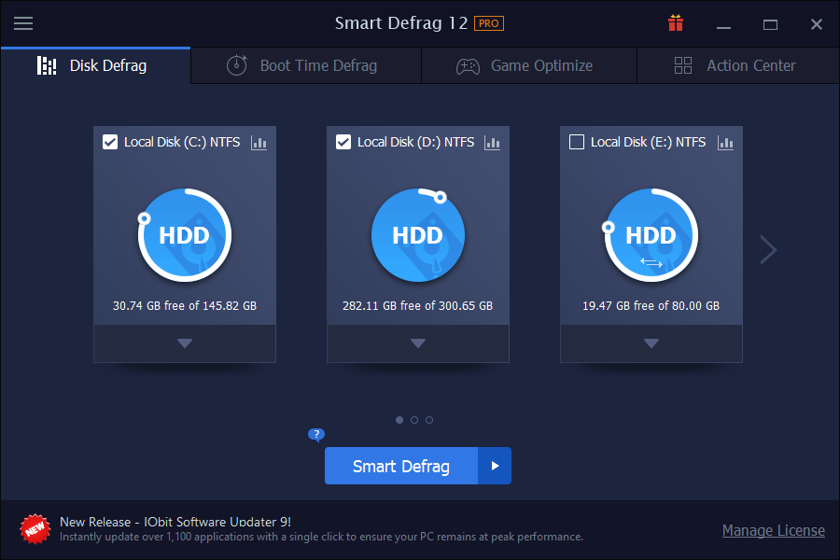Open the Manage License link
This screenshot has height=560, width=840.
[774, 530]
